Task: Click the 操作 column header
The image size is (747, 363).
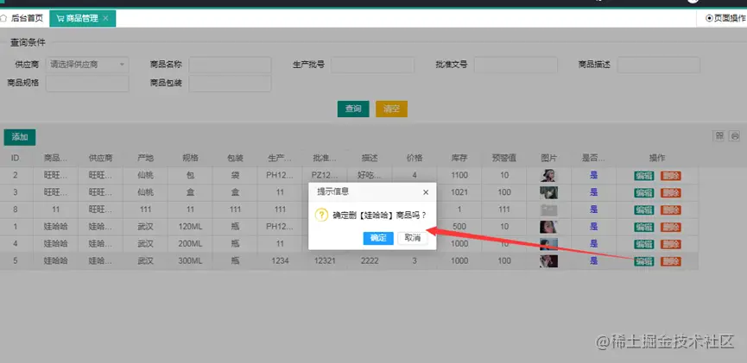Action: pos(657,158)
